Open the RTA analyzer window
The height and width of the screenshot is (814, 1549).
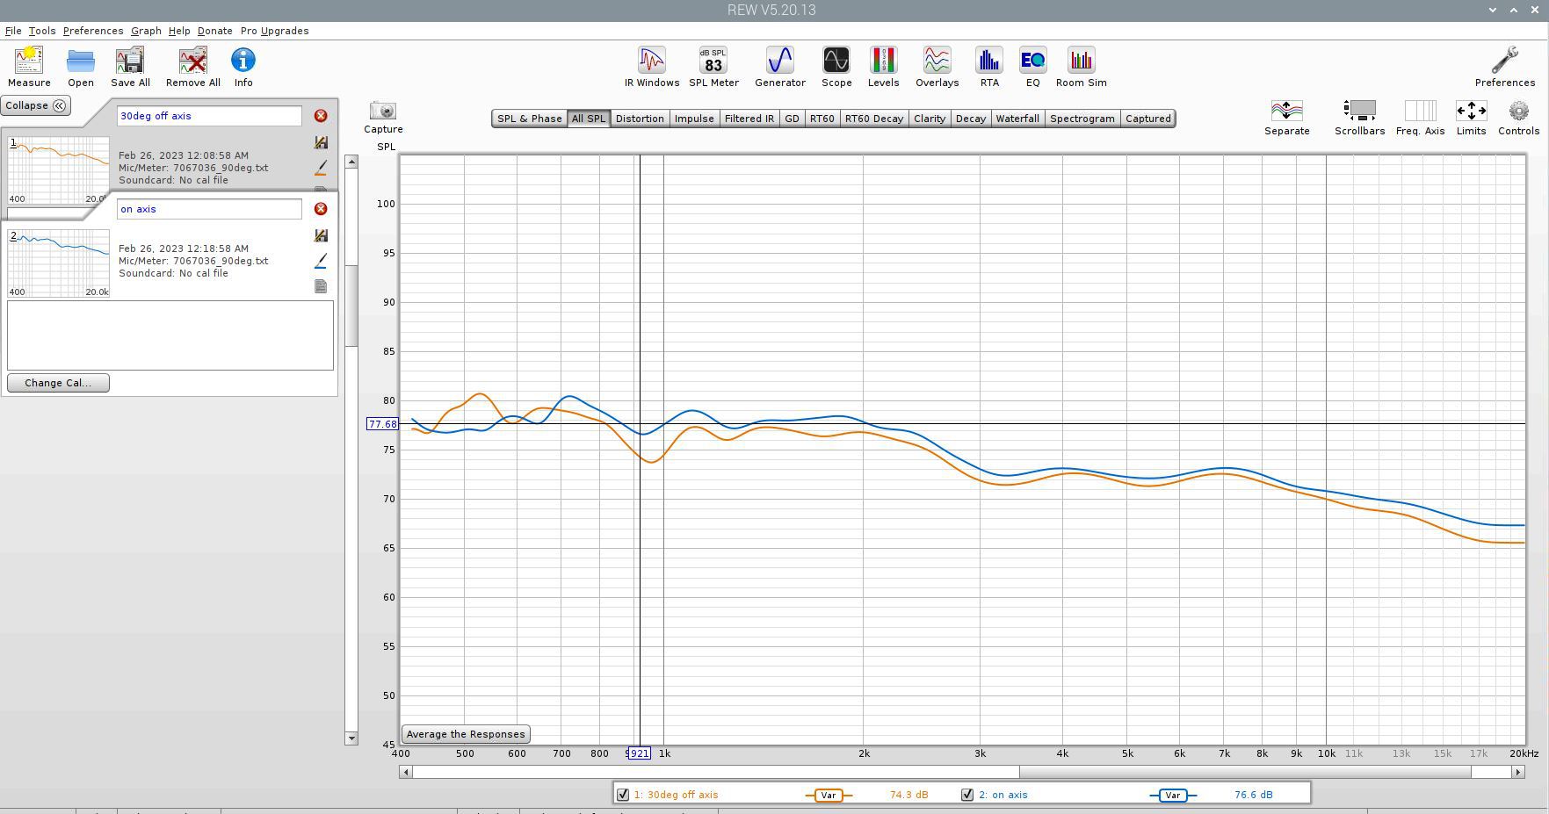pos(988,61)
